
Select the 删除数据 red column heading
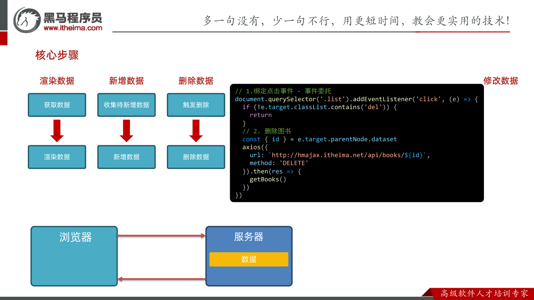click(x=196, y=81)
